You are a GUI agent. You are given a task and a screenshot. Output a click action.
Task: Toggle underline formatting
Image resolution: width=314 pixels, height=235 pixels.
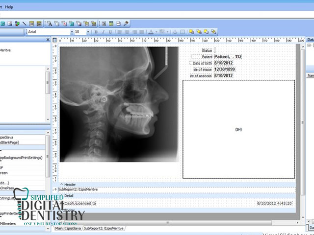[x=110, y=32]
